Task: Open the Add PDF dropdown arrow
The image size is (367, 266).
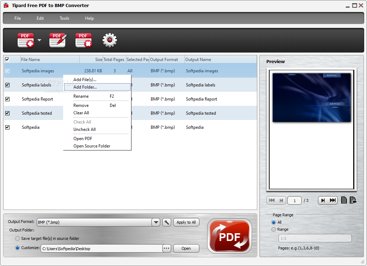Action: (39, 40)
